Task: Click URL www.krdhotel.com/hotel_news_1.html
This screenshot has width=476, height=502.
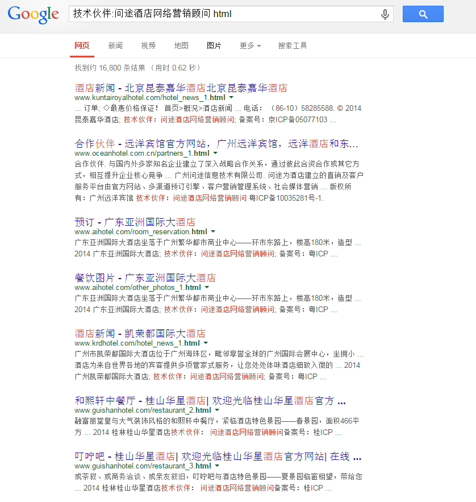Action: 137,343
